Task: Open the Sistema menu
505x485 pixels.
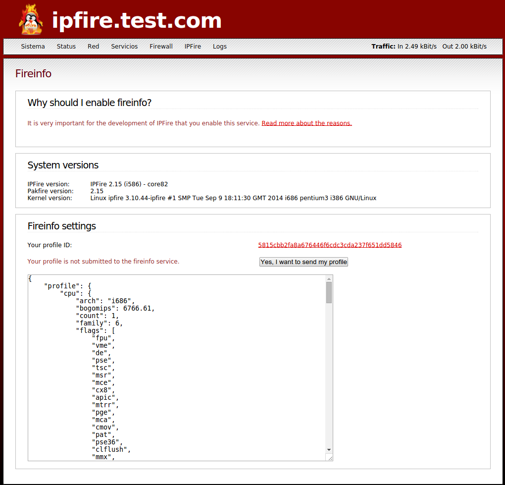Action: click(x=33, y=46)
